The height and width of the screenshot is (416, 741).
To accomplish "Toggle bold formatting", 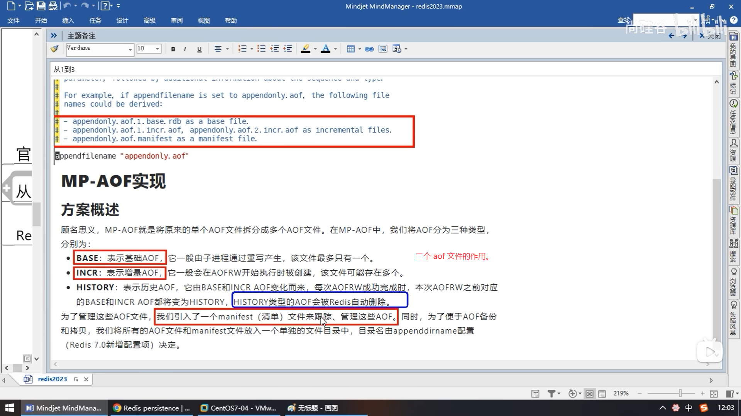I will coord(173,49).
